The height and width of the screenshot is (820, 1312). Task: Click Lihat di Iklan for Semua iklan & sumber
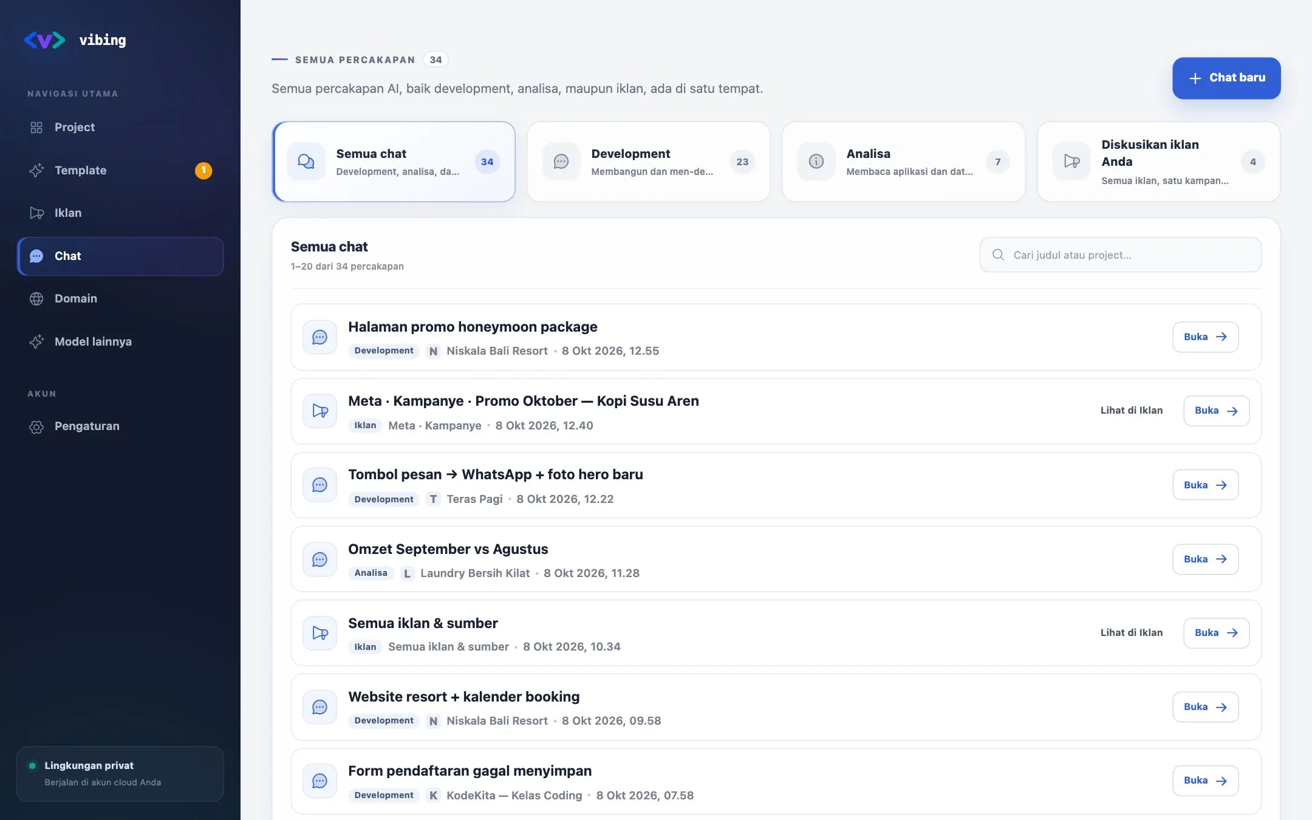click(1132, 633)
